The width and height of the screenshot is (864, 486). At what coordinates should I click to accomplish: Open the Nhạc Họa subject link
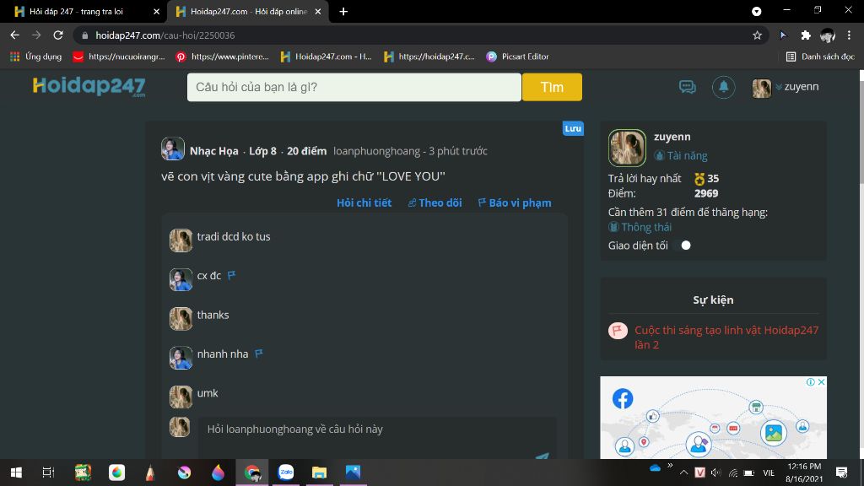point(213,151)
